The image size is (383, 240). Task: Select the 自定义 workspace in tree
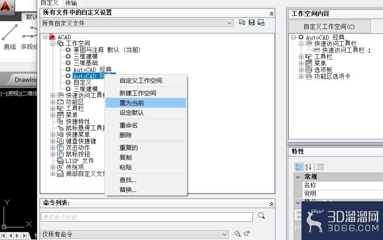tap(82, 82)
